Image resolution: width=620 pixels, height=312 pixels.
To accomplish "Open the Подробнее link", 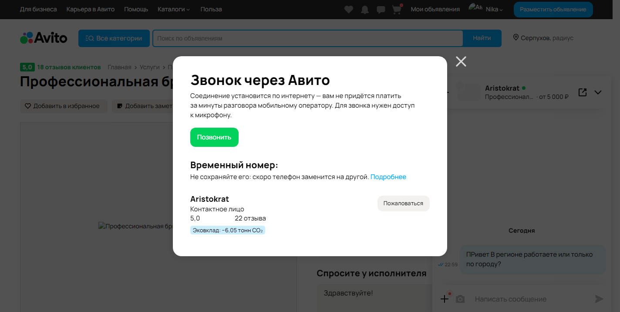I will [x=388, y=177].
